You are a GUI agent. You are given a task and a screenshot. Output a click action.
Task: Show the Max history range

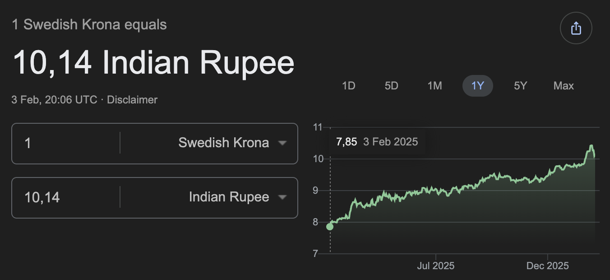coord(564,86)
